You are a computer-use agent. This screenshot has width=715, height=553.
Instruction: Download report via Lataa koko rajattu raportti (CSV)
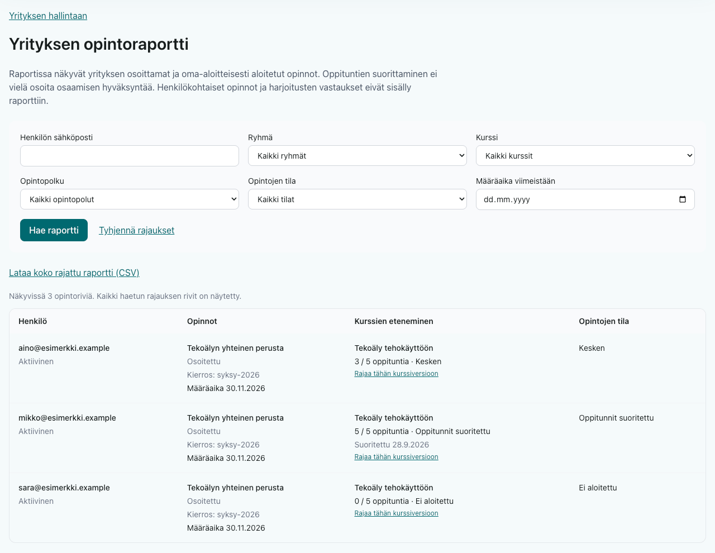click(74, 273)
